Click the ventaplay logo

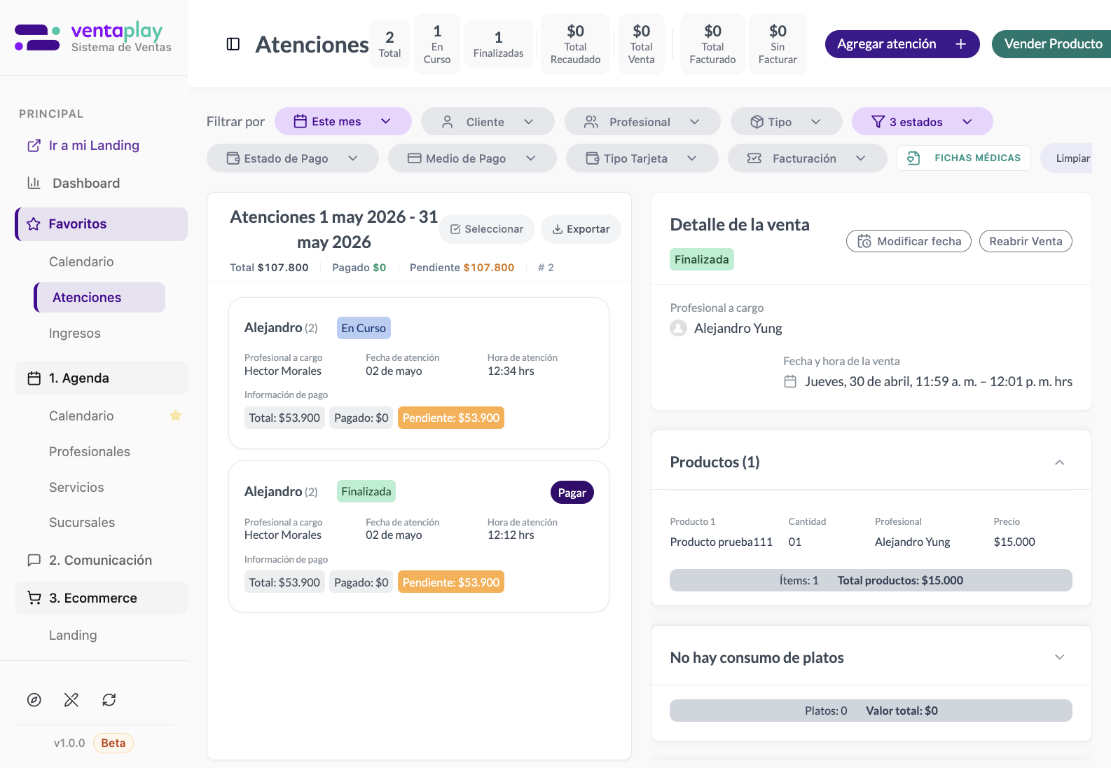click(93, 37)
